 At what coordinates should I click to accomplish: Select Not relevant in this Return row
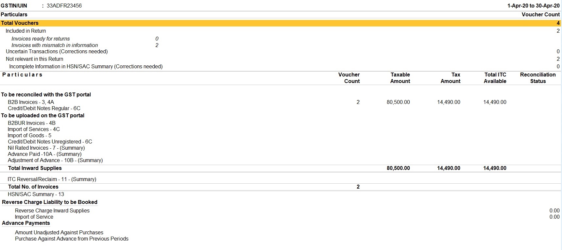[281, 59]
